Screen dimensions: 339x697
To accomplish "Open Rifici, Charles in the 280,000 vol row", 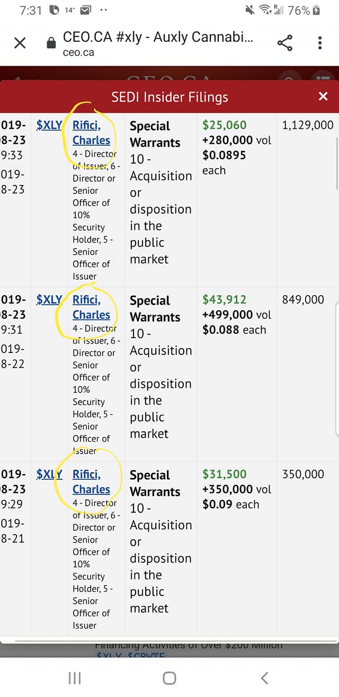I will [91, 133].
